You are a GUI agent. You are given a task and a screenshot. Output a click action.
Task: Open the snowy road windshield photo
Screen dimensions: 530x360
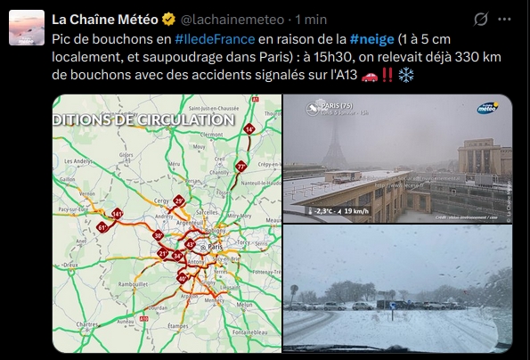pyautogui.click(x=397, y=289)
